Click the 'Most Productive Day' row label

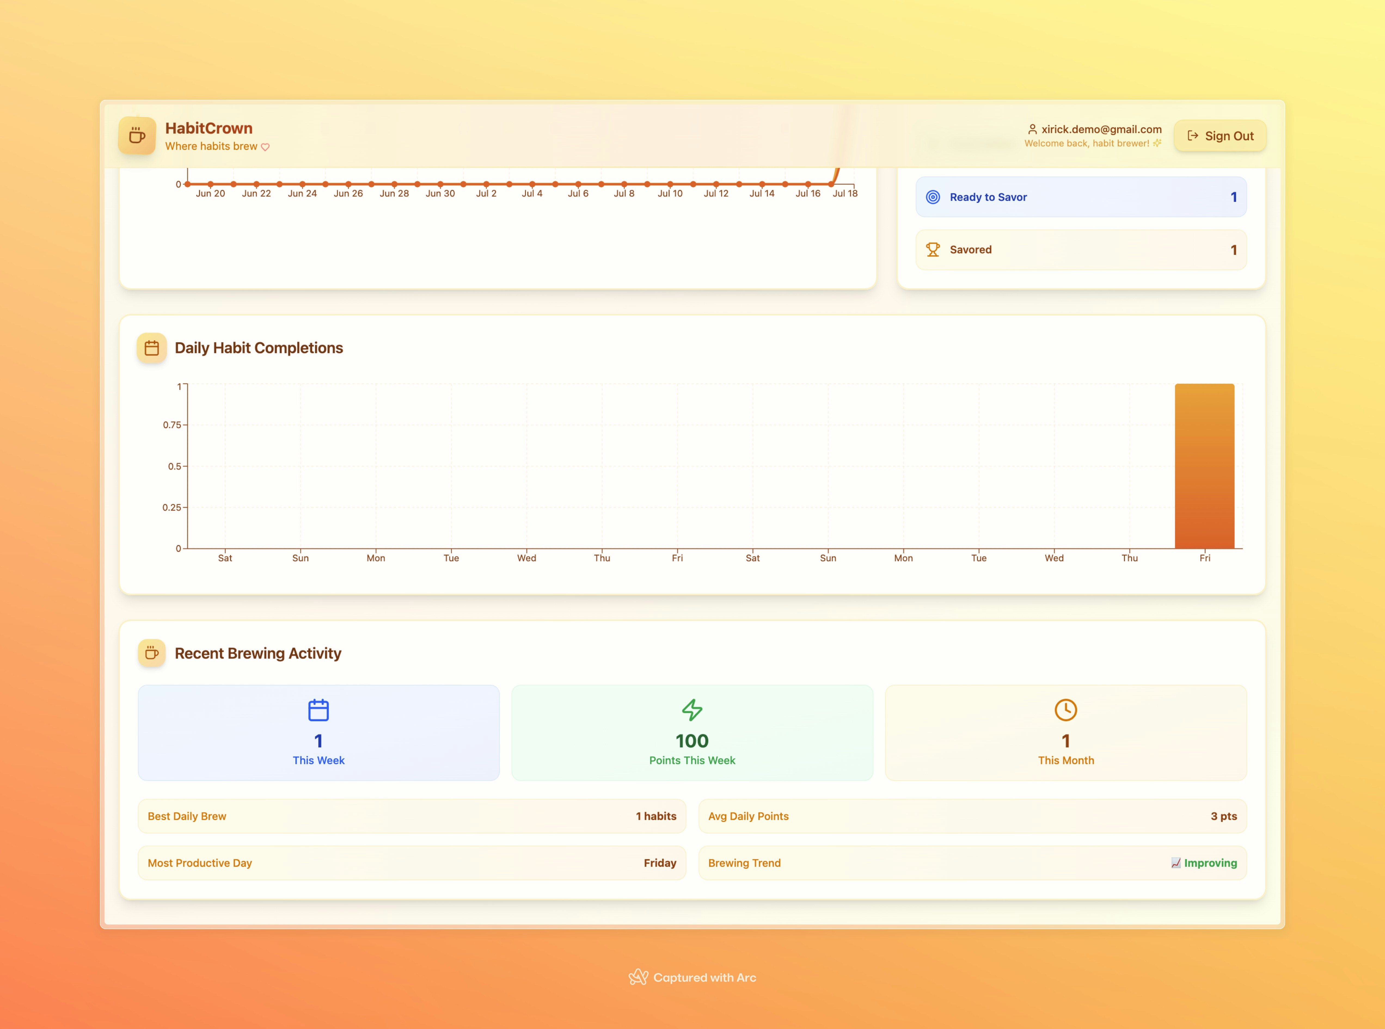pos(200,863)
